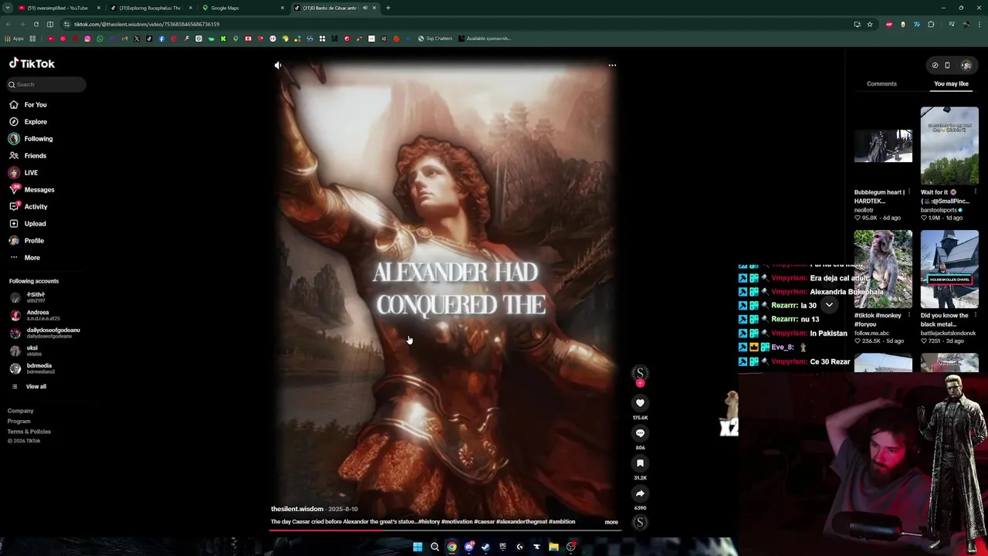The image size is (988, 556).
Task: Expand Company footer section
Action: [x=21, y=411]
